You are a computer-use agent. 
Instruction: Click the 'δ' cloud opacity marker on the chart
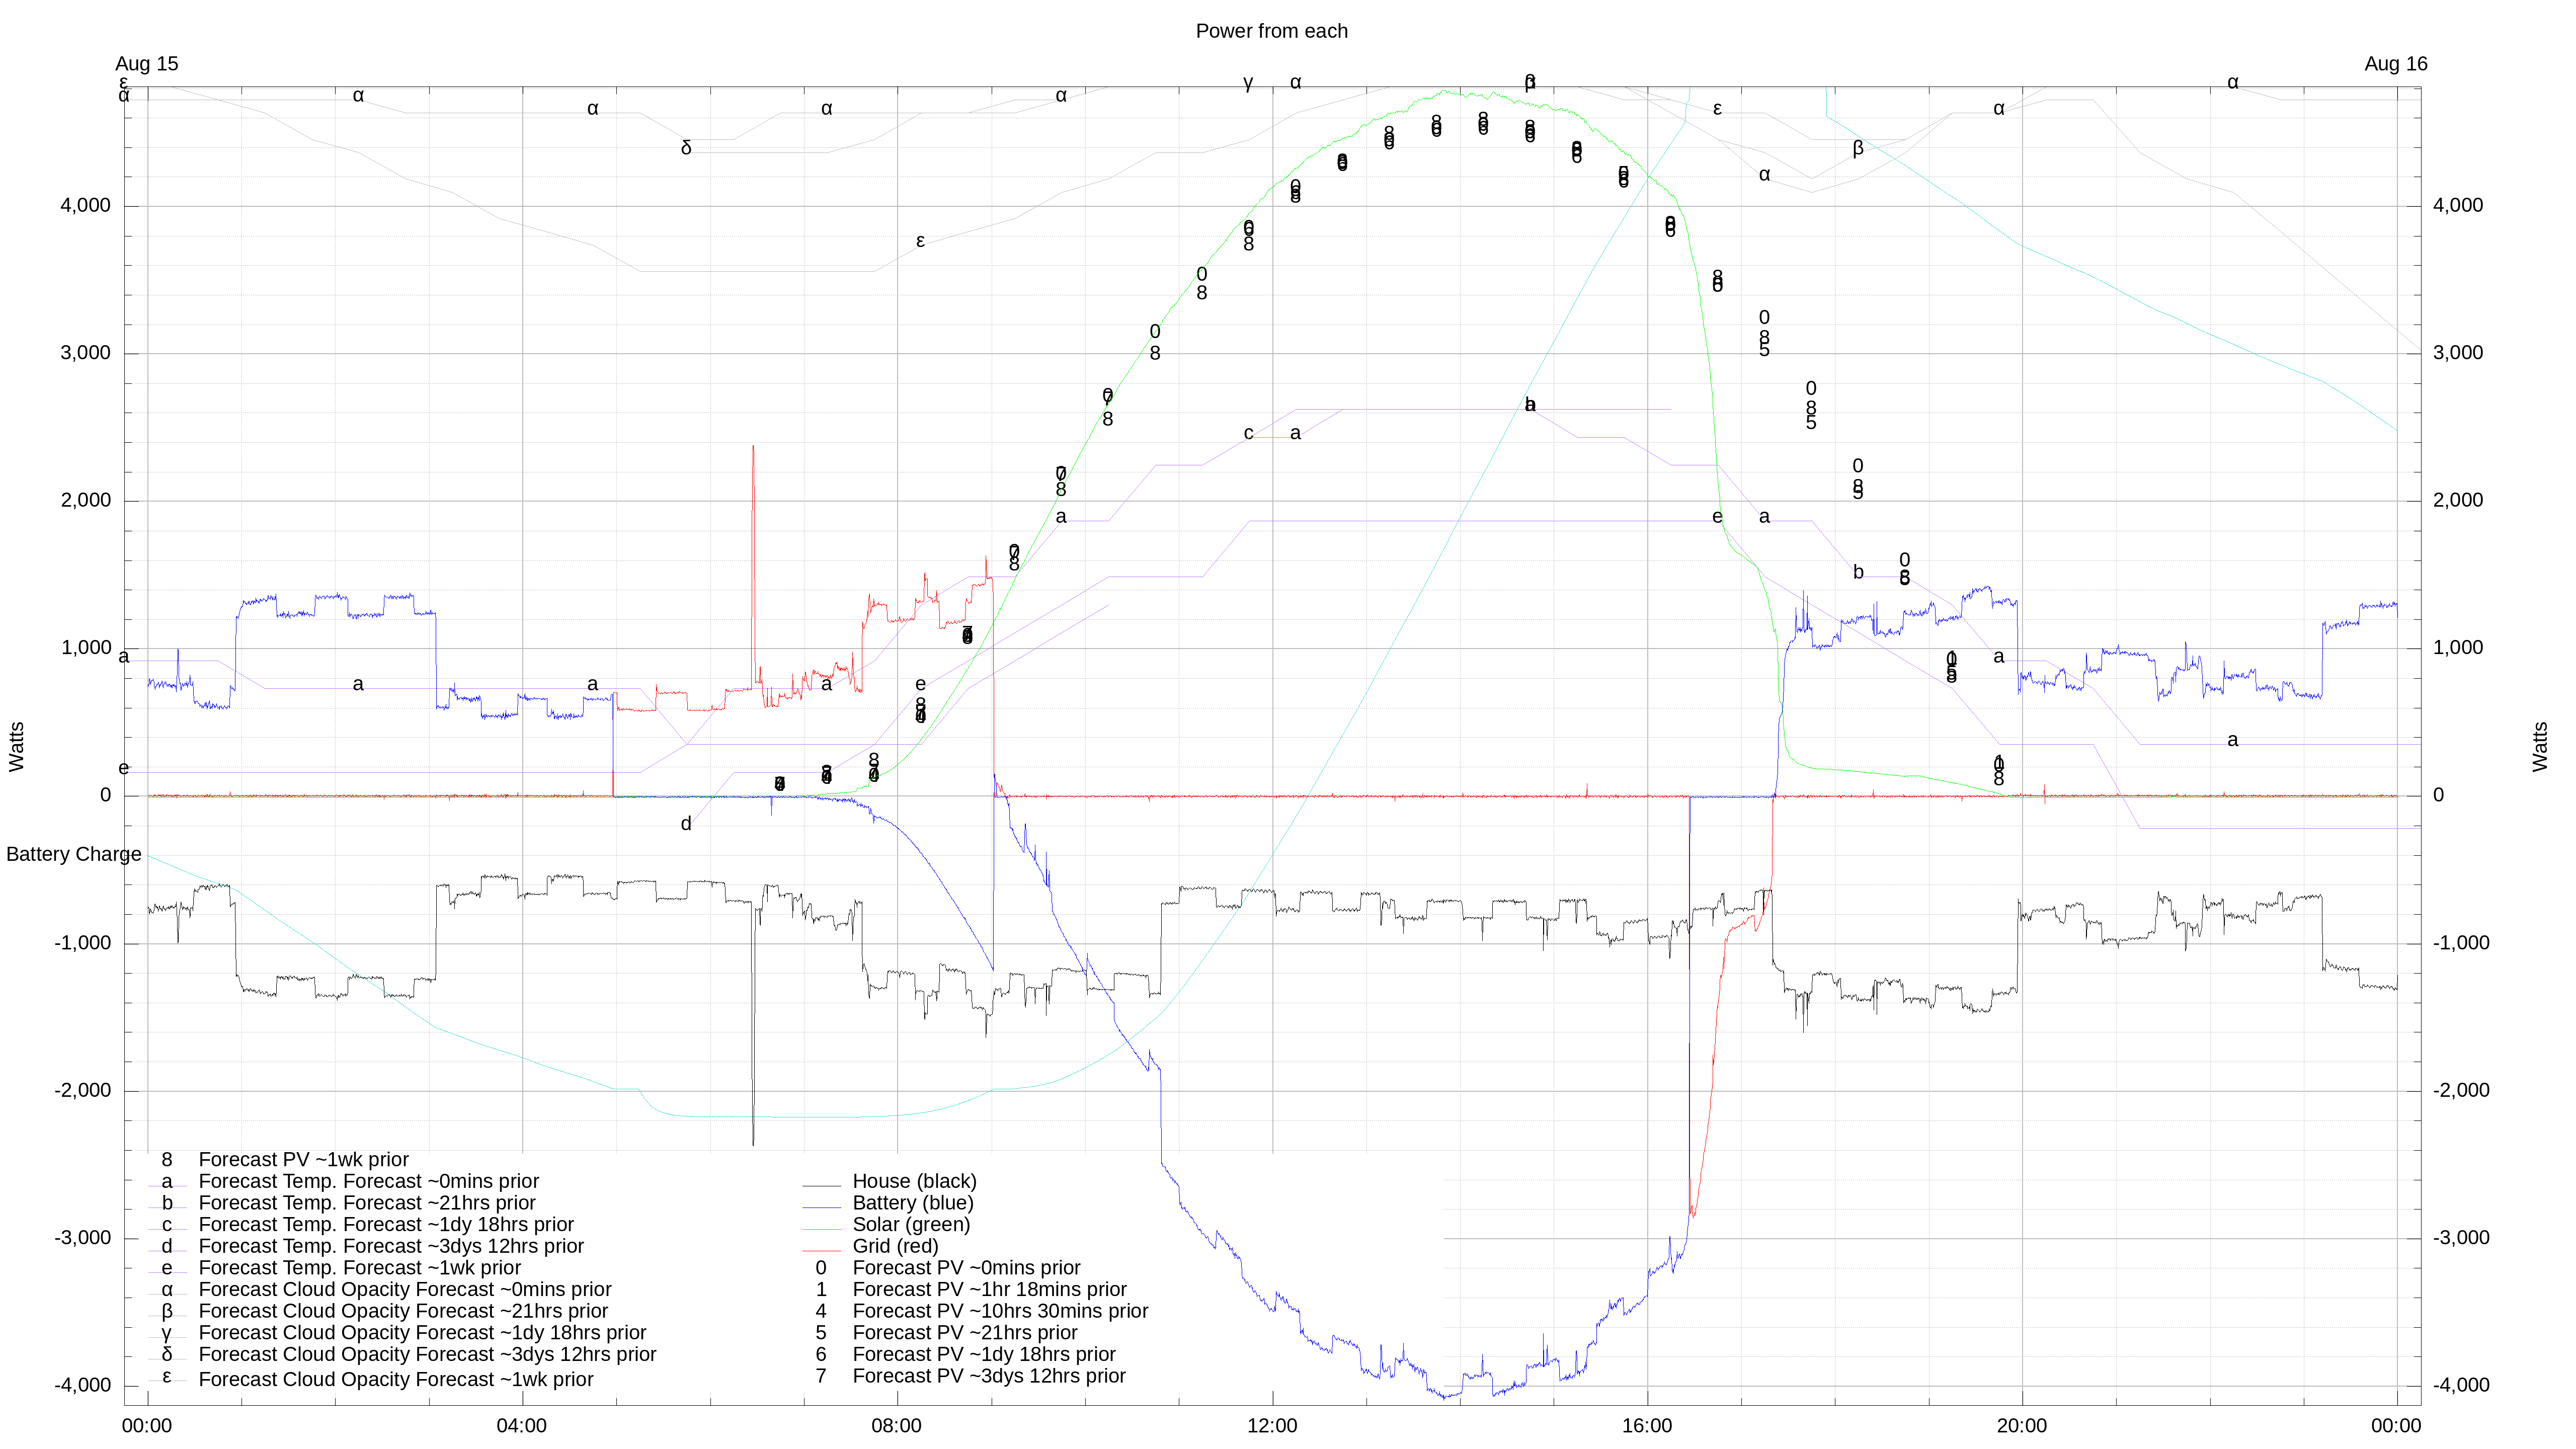pos(686,148)
